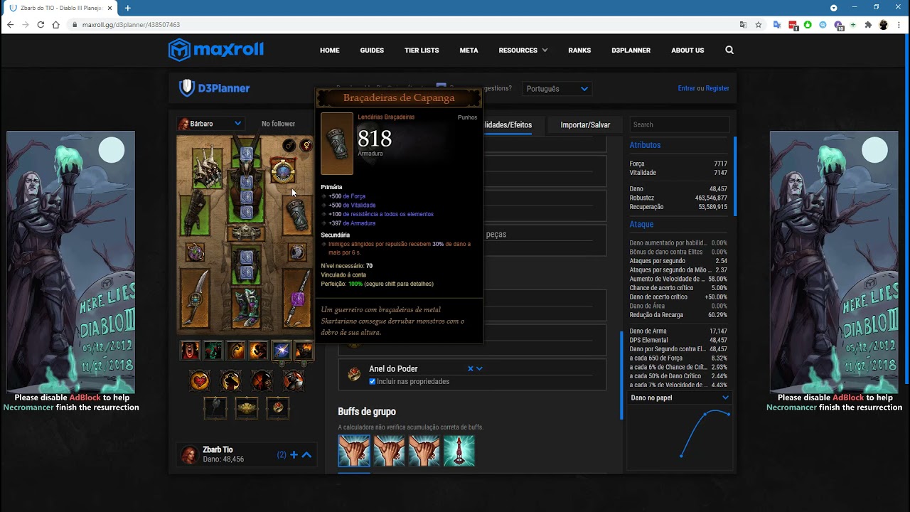Screen dimensions: 910x512
Task: Open the Chrome extensions puzzle icon
Action: click(x=868, y=25)
